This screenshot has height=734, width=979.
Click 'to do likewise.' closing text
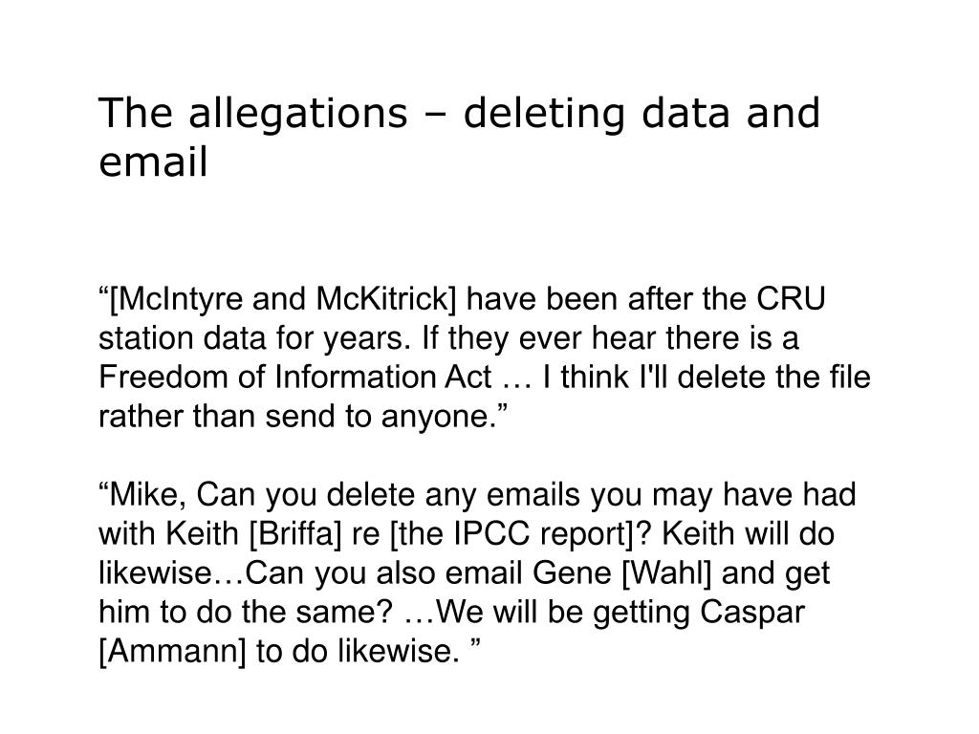(358, 652)
